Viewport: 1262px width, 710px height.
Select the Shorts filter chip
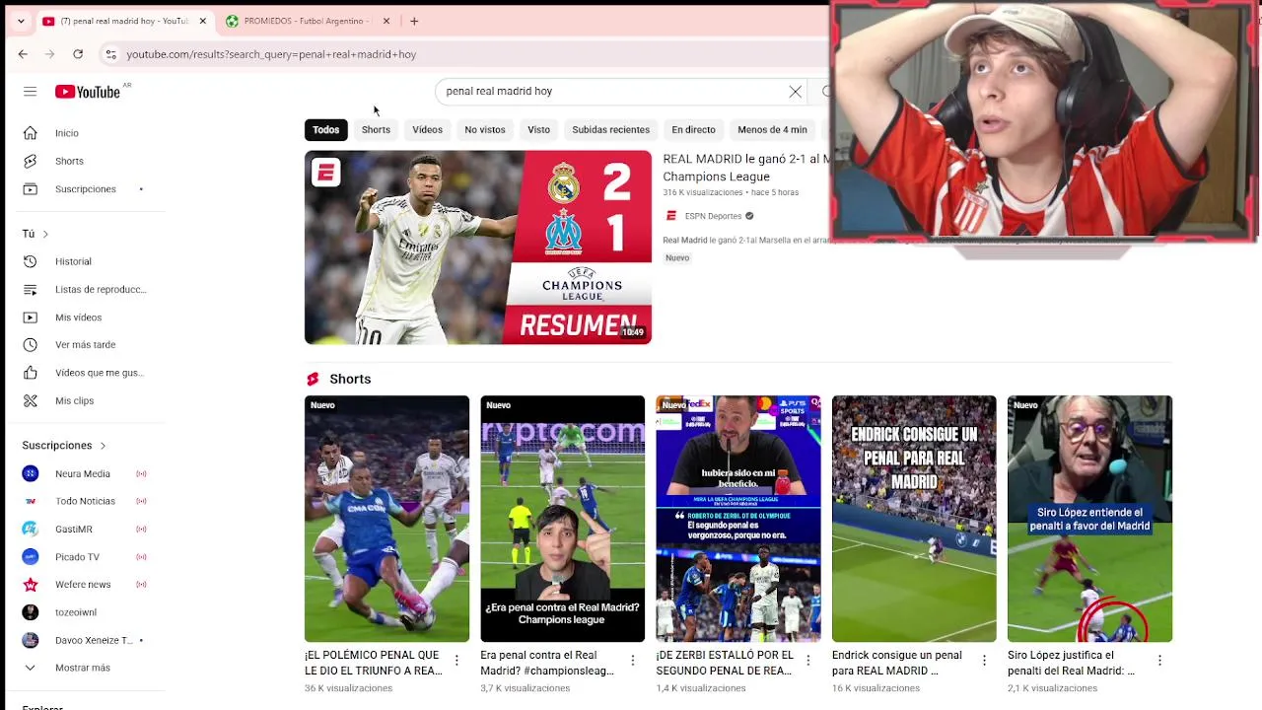[x=376, y=130]
